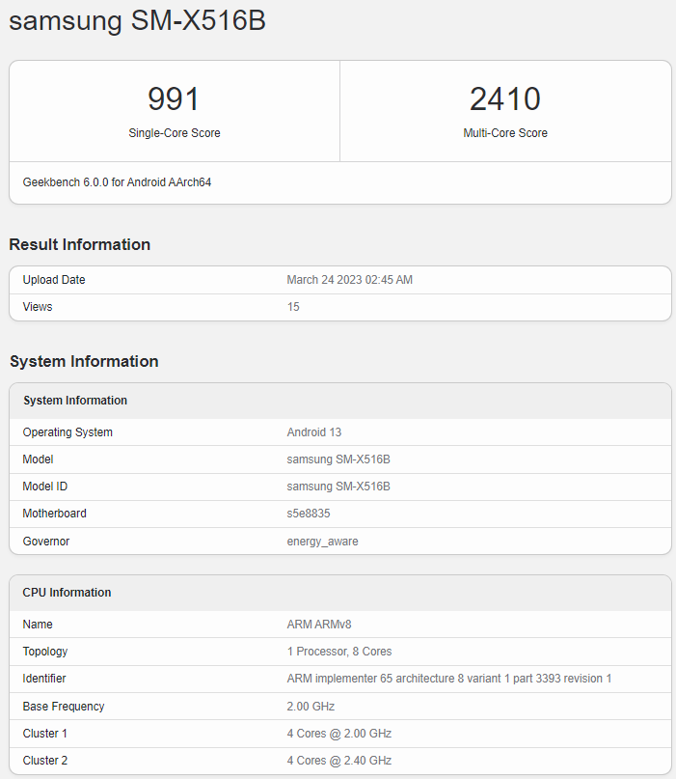Select the 4 Cores @ 2.00 GHz value
676x779 pixels.
click(x=339, y=734)
